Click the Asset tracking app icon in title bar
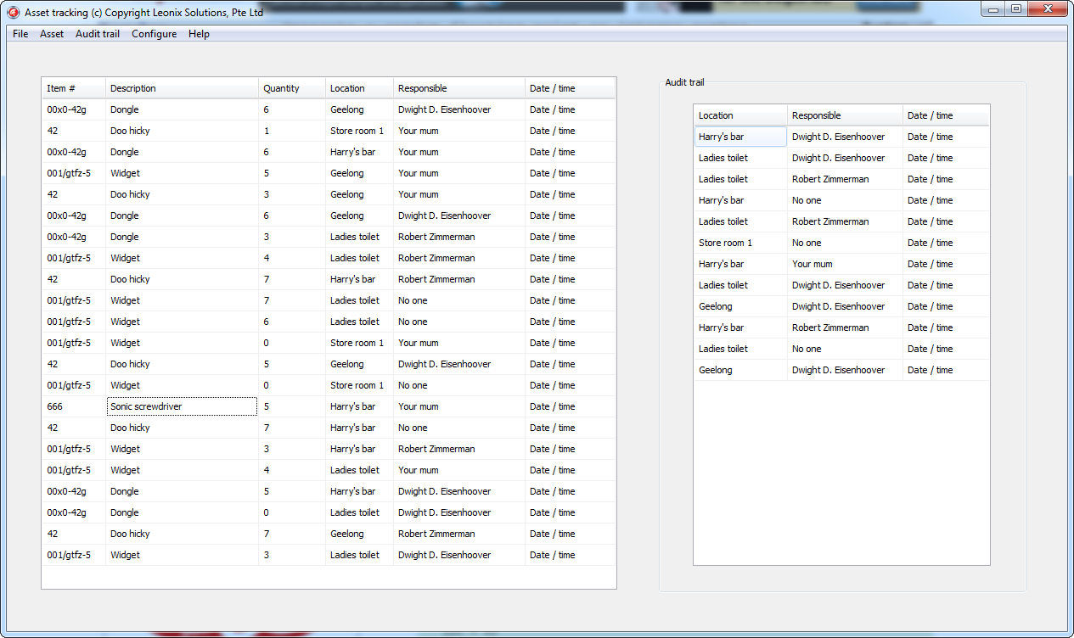 pos(13,12)
